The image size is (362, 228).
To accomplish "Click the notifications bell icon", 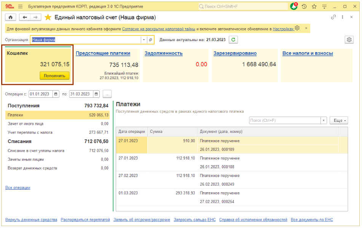I will [x=293, y=6].
